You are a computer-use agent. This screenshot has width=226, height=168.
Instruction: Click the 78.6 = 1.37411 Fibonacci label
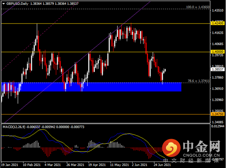pos(199,81)
